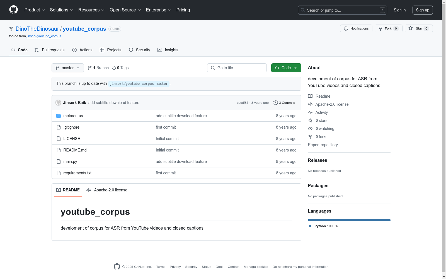Viewport: 446px width, 279px height.
Task: Click the search magnifier icon in header
Action: click(x=303, y=10)
